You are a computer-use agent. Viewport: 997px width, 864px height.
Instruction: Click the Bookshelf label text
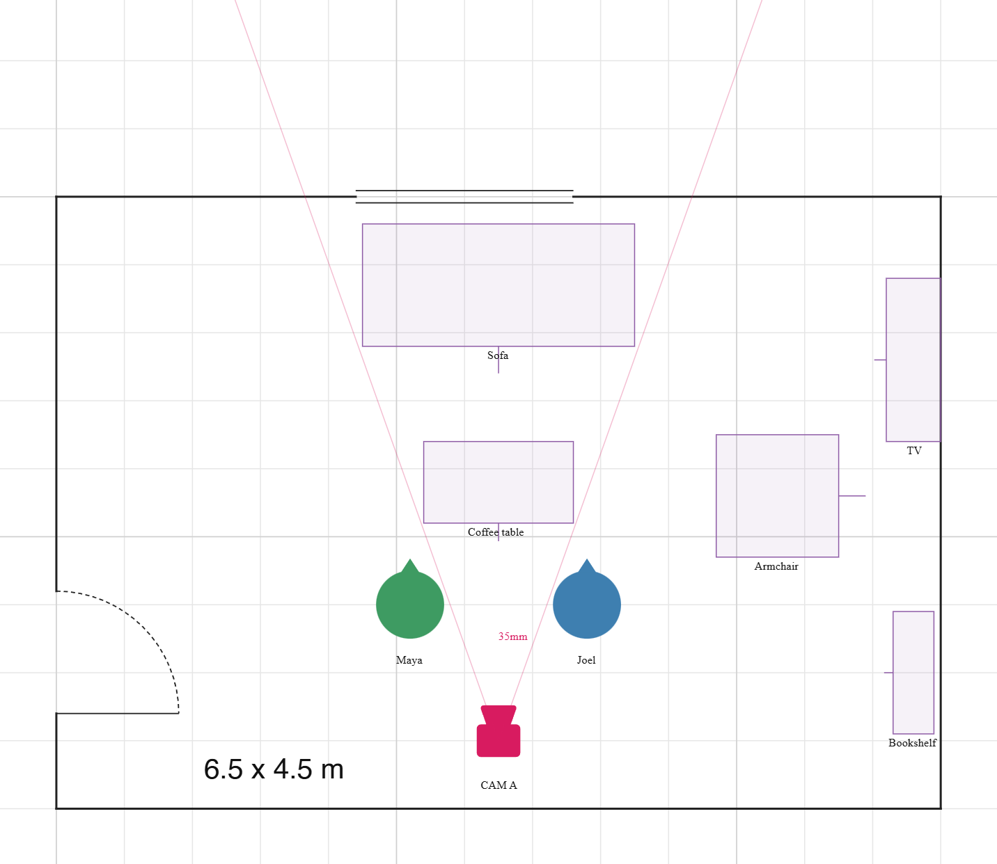coord(912,743)
